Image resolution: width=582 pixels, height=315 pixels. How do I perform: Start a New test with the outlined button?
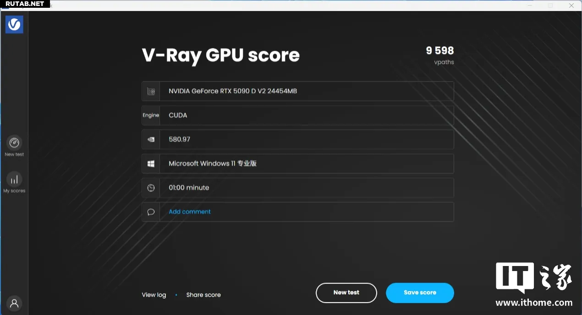point(346,293)
